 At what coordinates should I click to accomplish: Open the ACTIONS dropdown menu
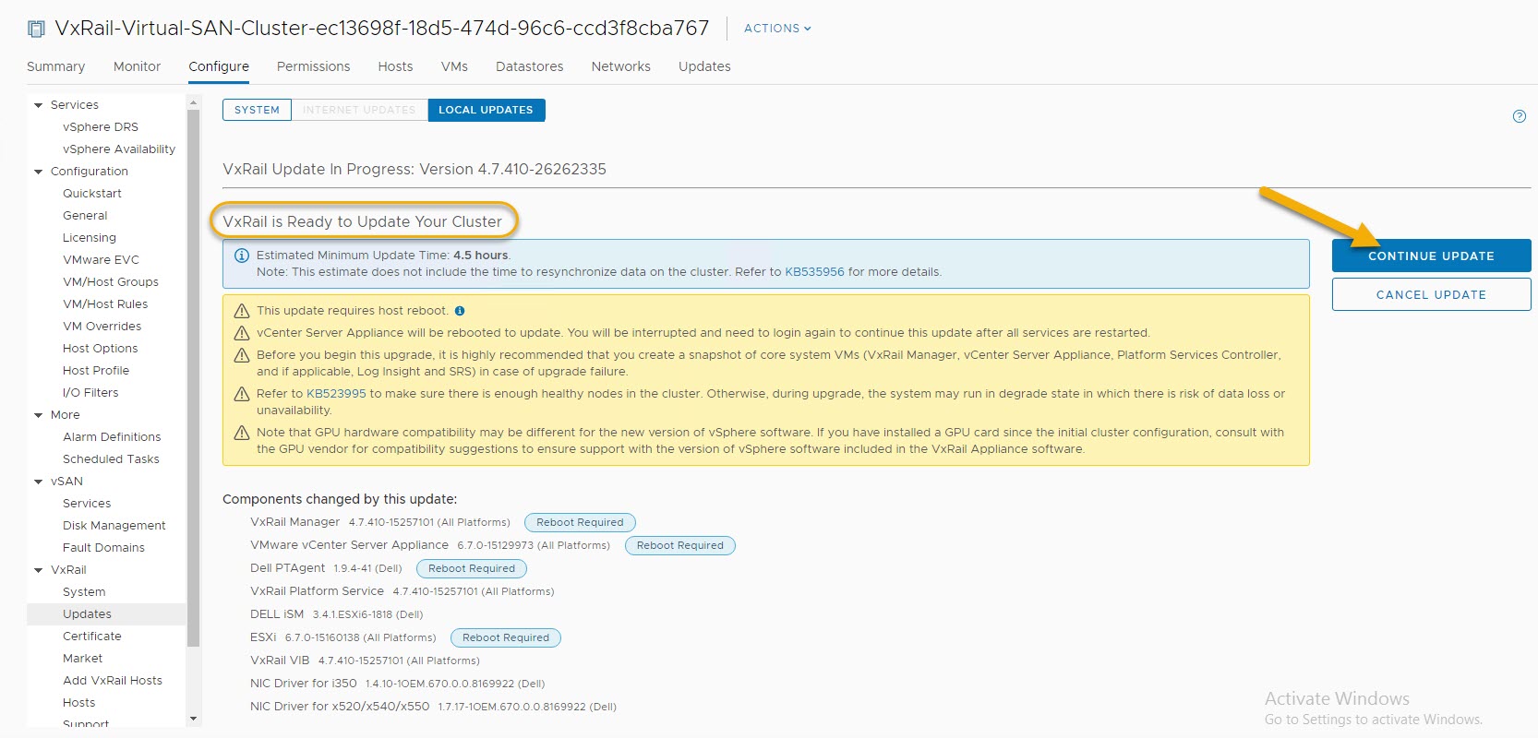[777, 29]
